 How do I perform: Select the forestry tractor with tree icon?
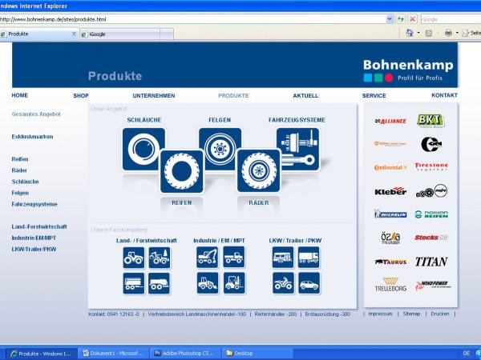[160, 258]
